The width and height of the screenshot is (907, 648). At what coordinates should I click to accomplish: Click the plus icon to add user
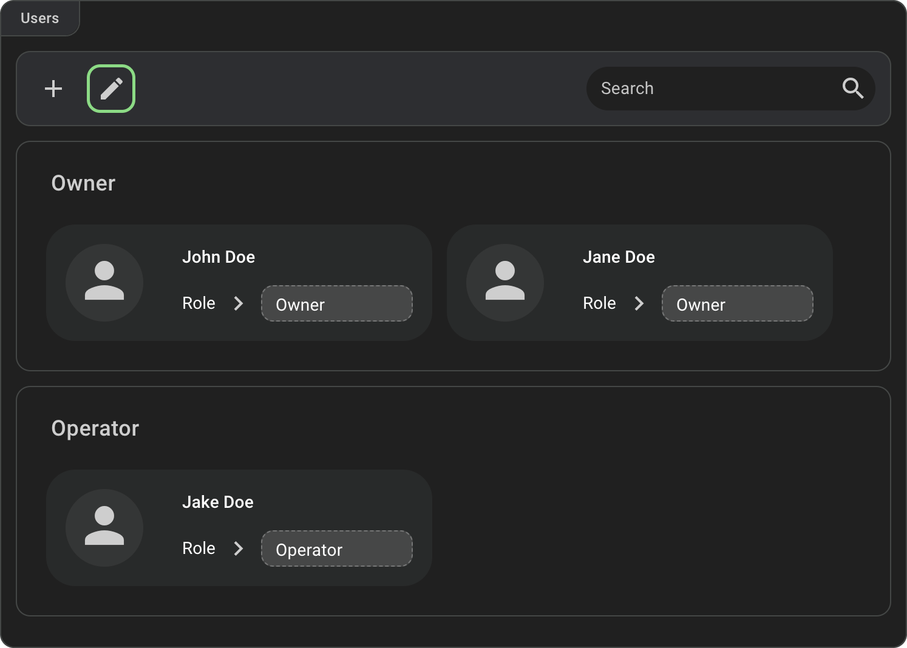click(x=53, y=89)
